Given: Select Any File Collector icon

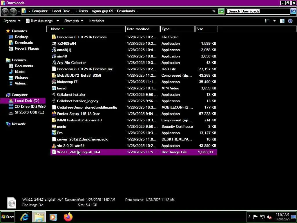Looking at the screenshot, I should click(54, 63).
